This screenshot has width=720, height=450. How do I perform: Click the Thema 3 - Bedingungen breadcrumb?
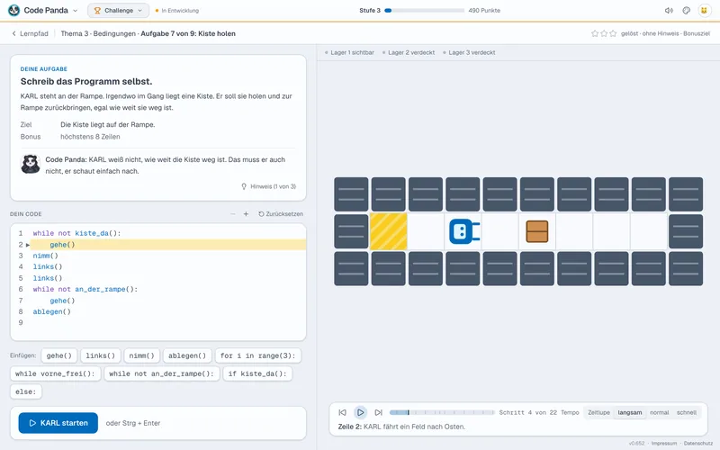(98, 33)
